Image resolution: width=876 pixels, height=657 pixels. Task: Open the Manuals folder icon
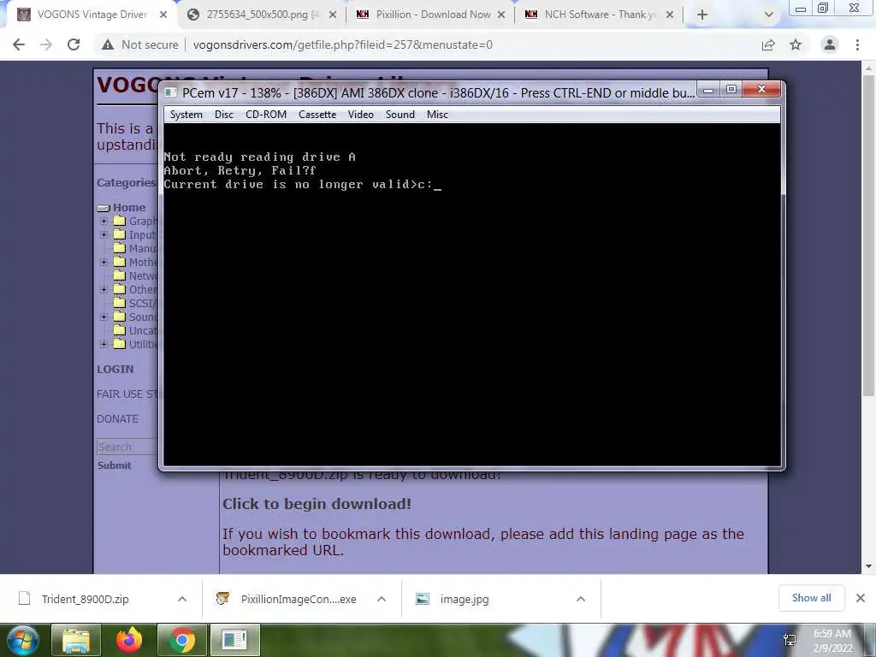click(120, 248)
